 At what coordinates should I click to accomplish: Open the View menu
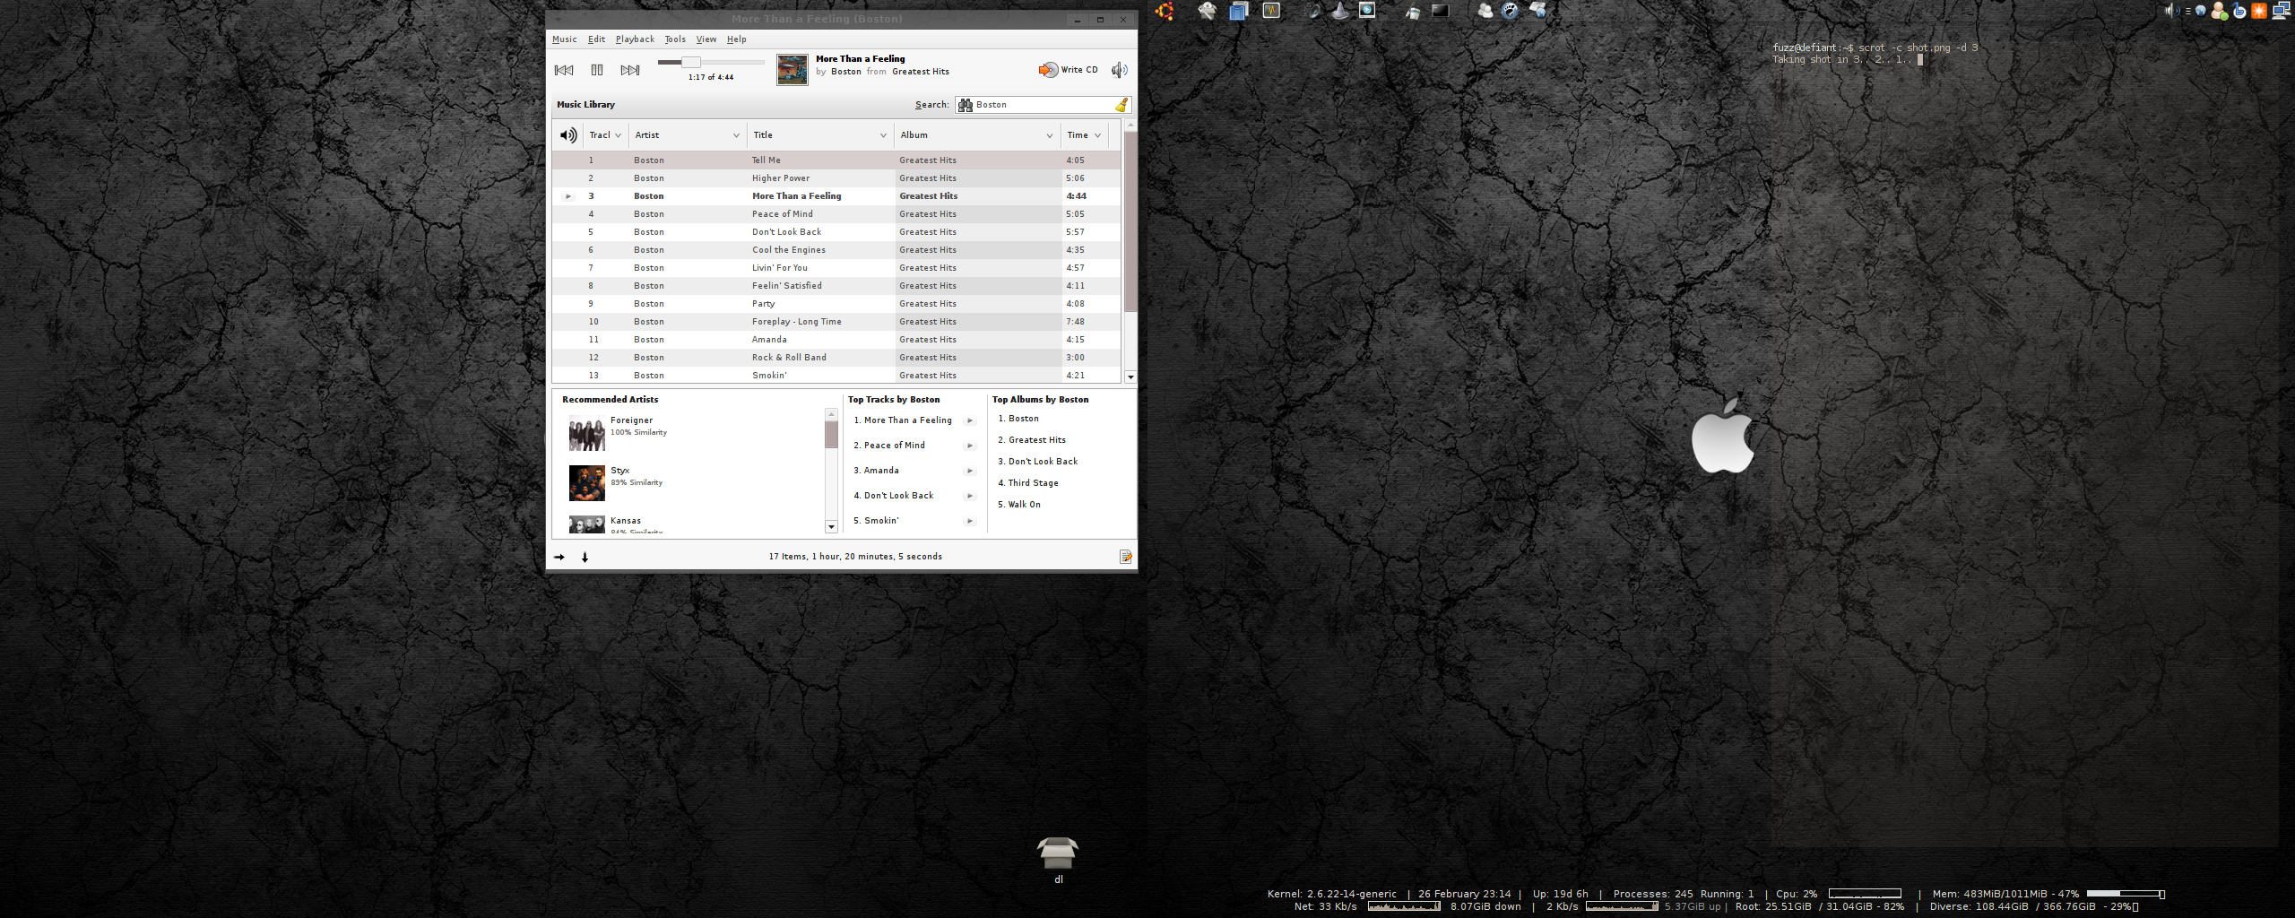coord(706,39)
